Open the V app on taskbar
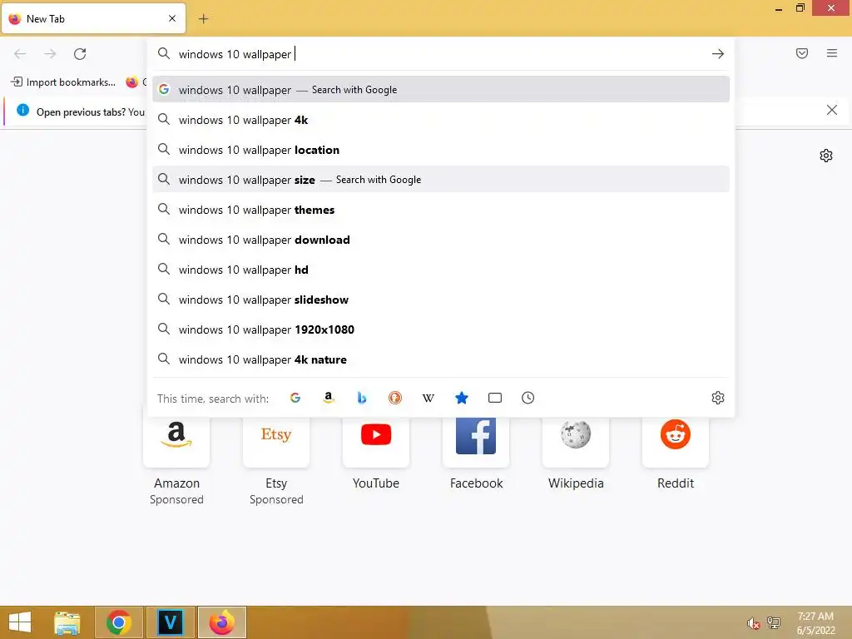 tap(171, 622)
